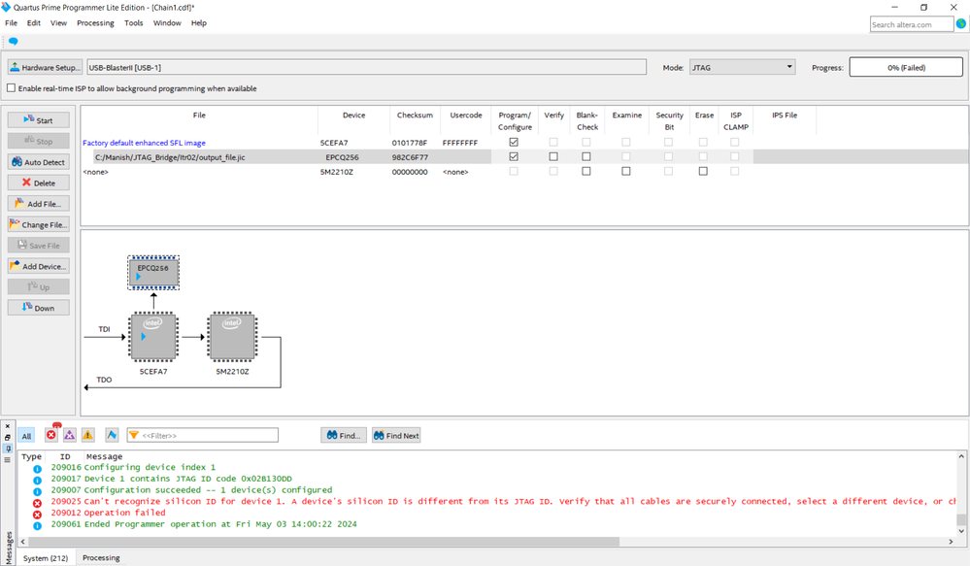Open the Mode JTAG dropdown
Screen dimensions: 970x566
(743, 67)
